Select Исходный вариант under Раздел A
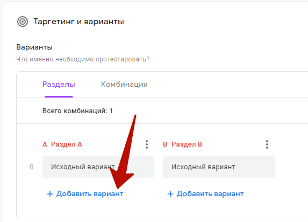The width and height of the screenshot is (308, 222). [98, 167]
